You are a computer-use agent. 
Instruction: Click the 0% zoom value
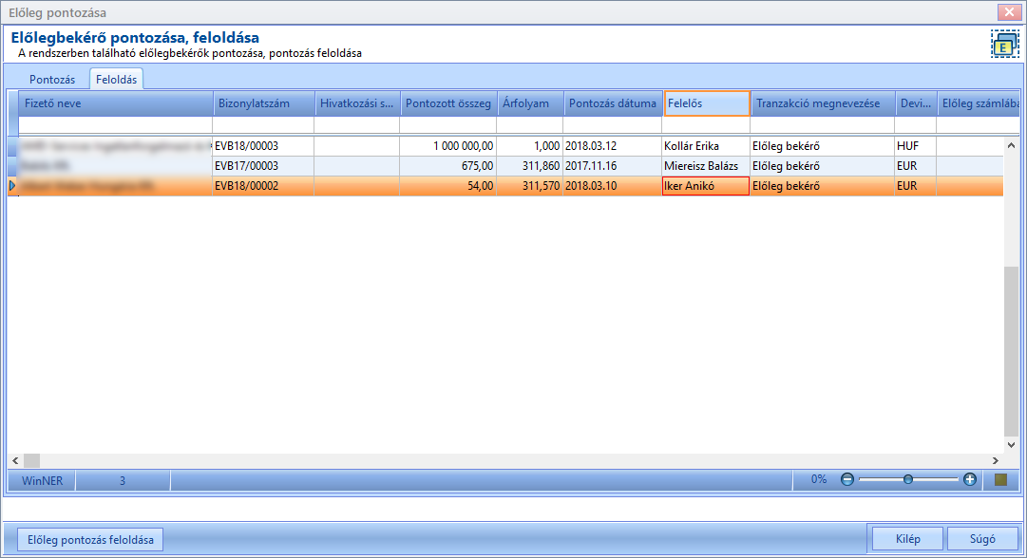click(819, 479)
